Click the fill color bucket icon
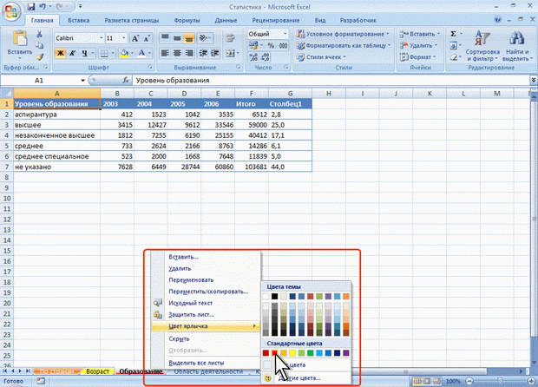This screenshot has height=387, width=538. point(125,52)
